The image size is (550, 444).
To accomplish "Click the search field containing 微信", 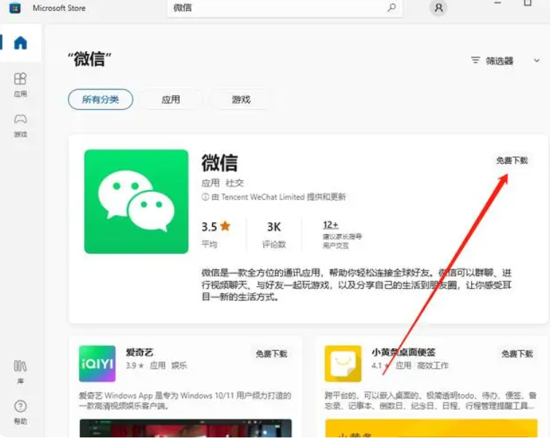I will click(x=278, y=8).
